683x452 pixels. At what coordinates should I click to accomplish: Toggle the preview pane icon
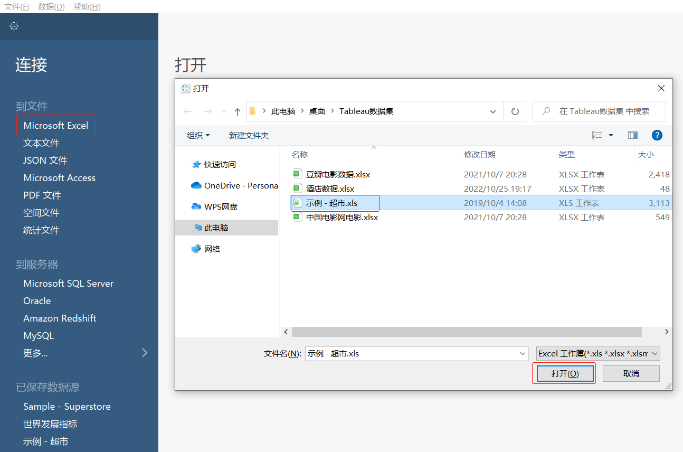[633, 135]
